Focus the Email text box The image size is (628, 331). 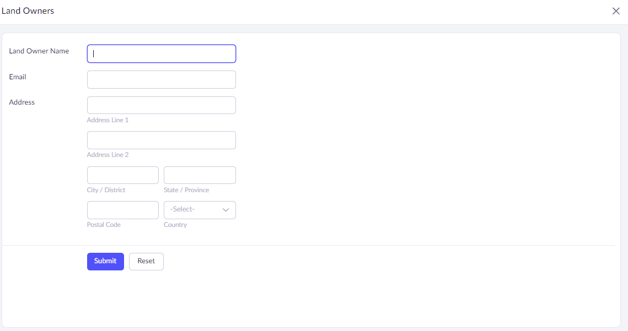pyautogui.click(x=162, y=79)
